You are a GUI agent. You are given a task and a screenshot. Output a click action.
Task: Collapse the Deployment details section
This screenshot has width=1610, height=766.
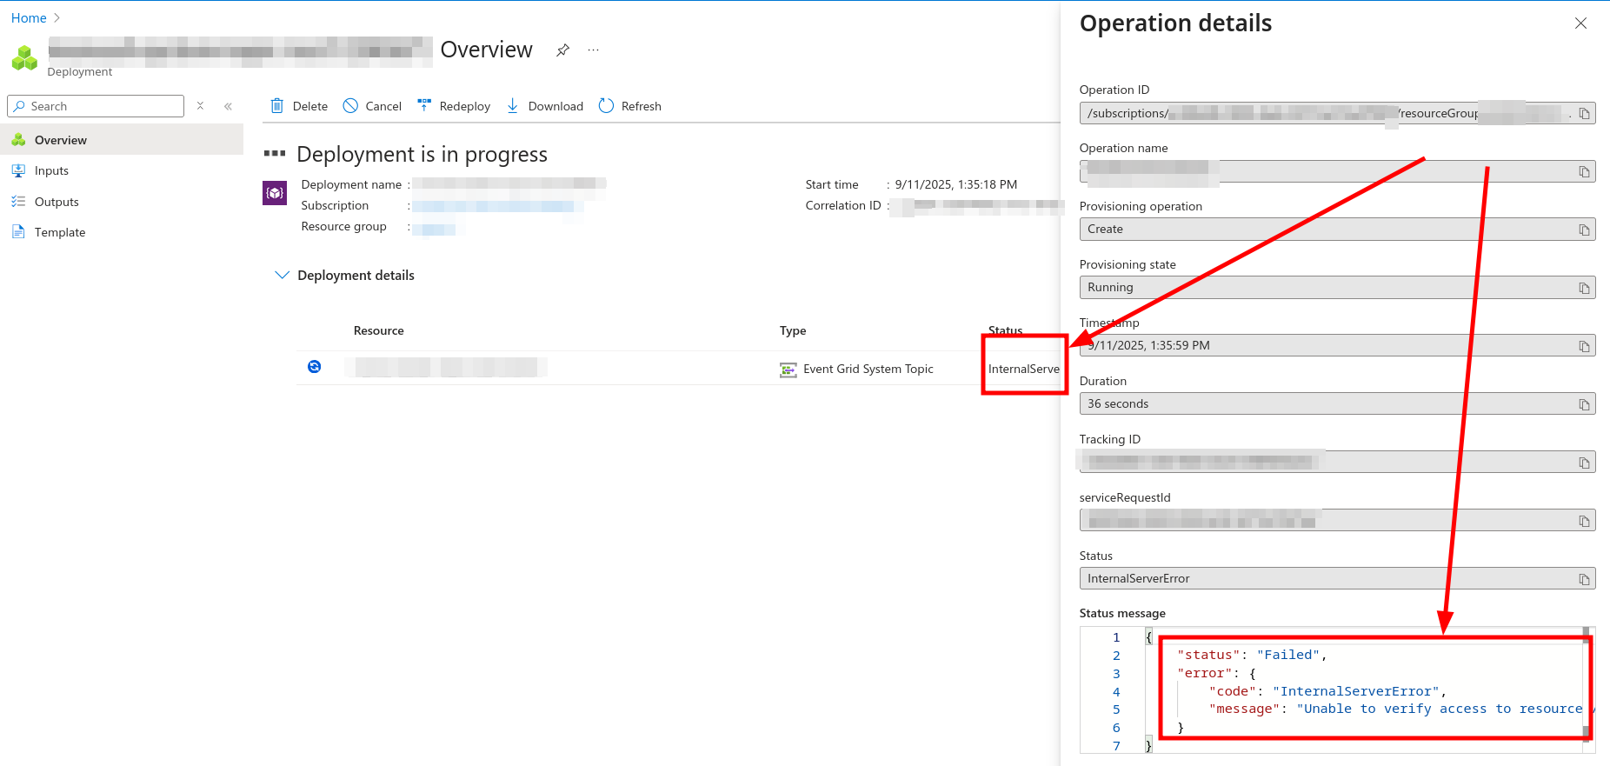(282, 275)
